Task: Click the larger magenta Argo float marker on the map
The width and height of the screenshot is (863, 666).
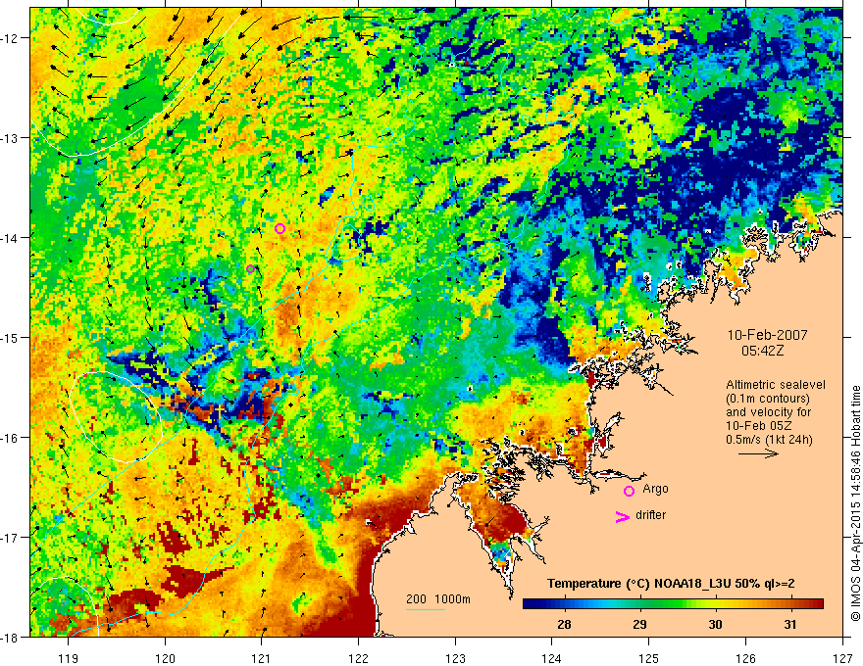Action: pyautogui.click(x=279, y=228)
